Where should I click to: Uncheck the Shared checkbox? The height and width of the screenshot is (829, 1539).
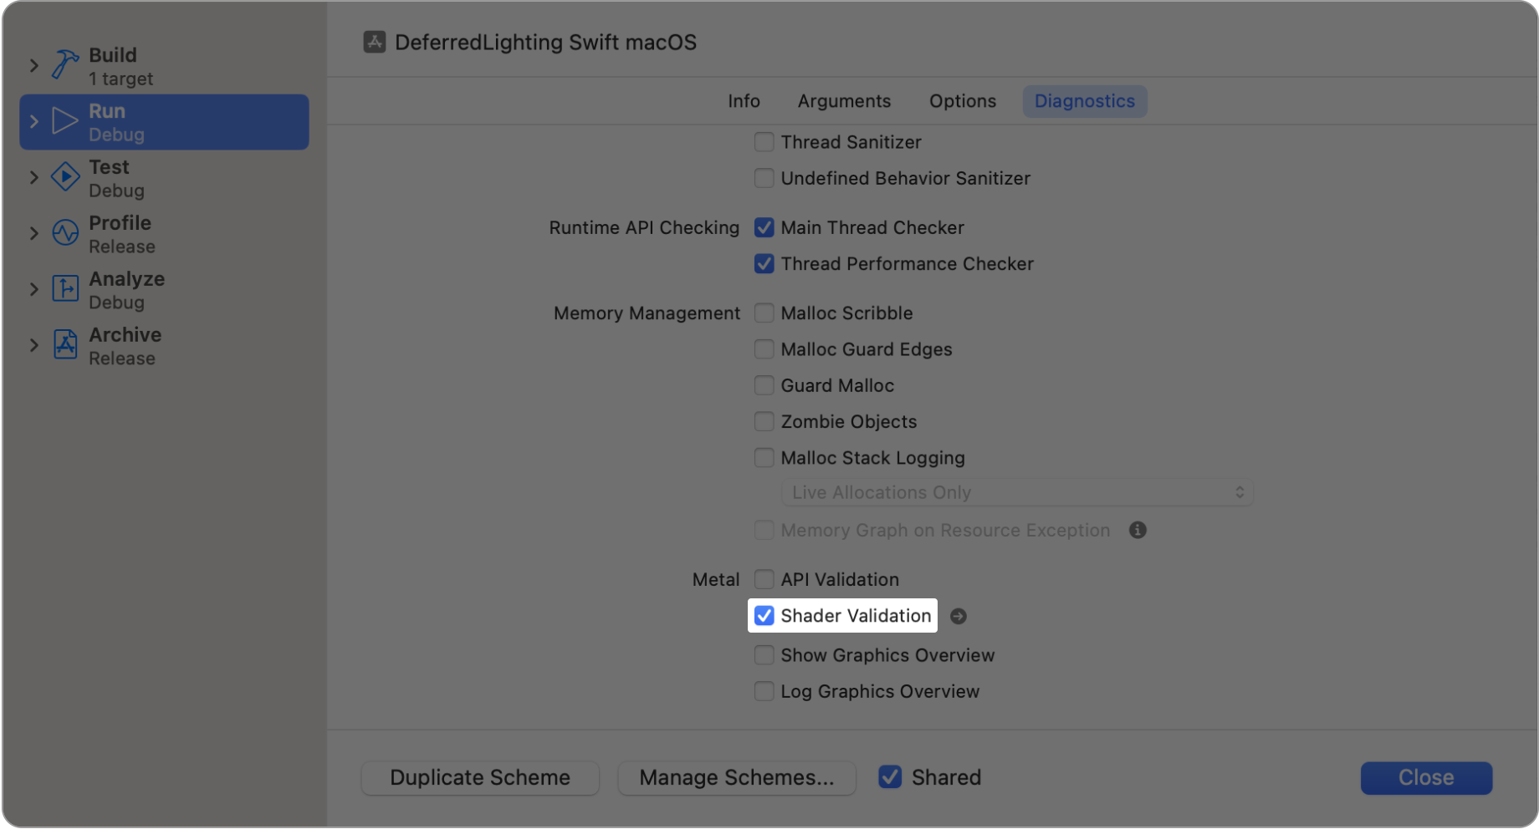point(889,777)
